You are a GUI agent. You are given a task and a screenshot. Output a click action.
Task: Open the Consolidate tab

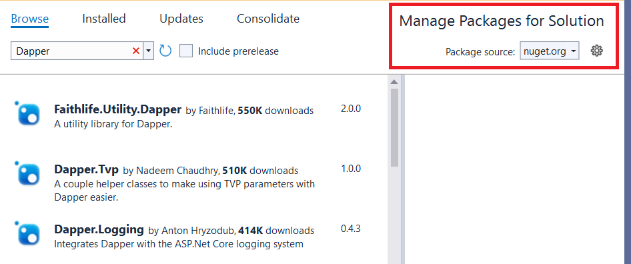[268, 19]
